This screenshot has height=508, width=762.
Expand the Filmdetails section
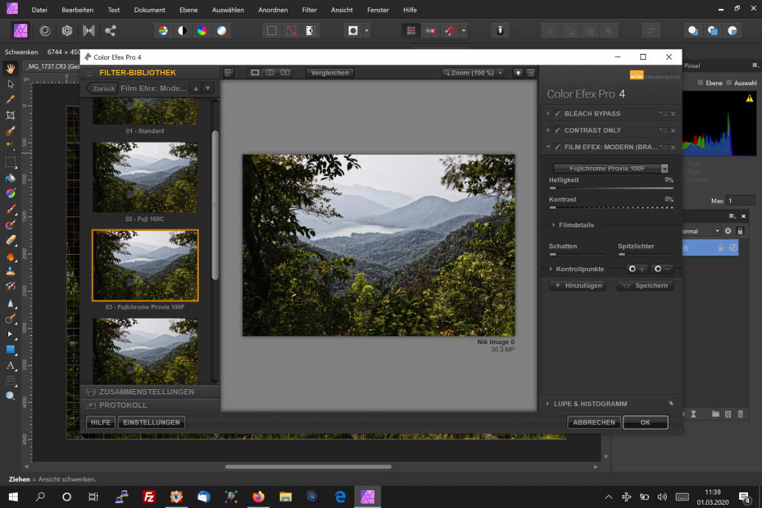(576, 225)
